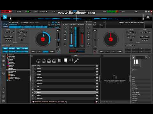Screen dimensions: 153x114
Task: Trigger the highlighted middle piano sample icon
Action: 65,60
